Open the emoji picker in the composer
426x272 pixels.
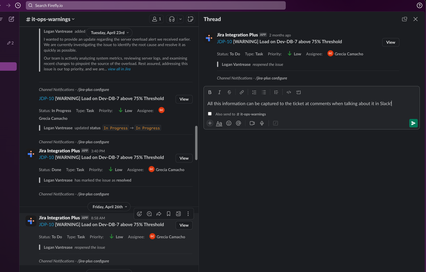coord(229,123)
